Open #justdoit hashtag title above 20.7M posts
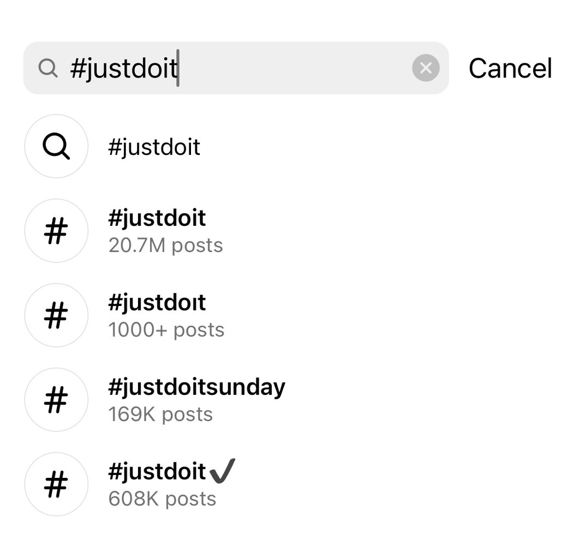 [157, 218]
